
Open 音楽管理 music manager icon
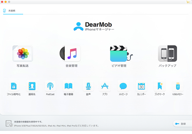tap(70, 54)
